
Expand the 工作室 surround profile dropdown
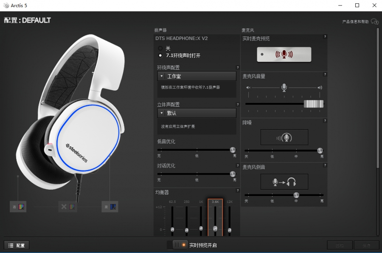tap(197, 77)
